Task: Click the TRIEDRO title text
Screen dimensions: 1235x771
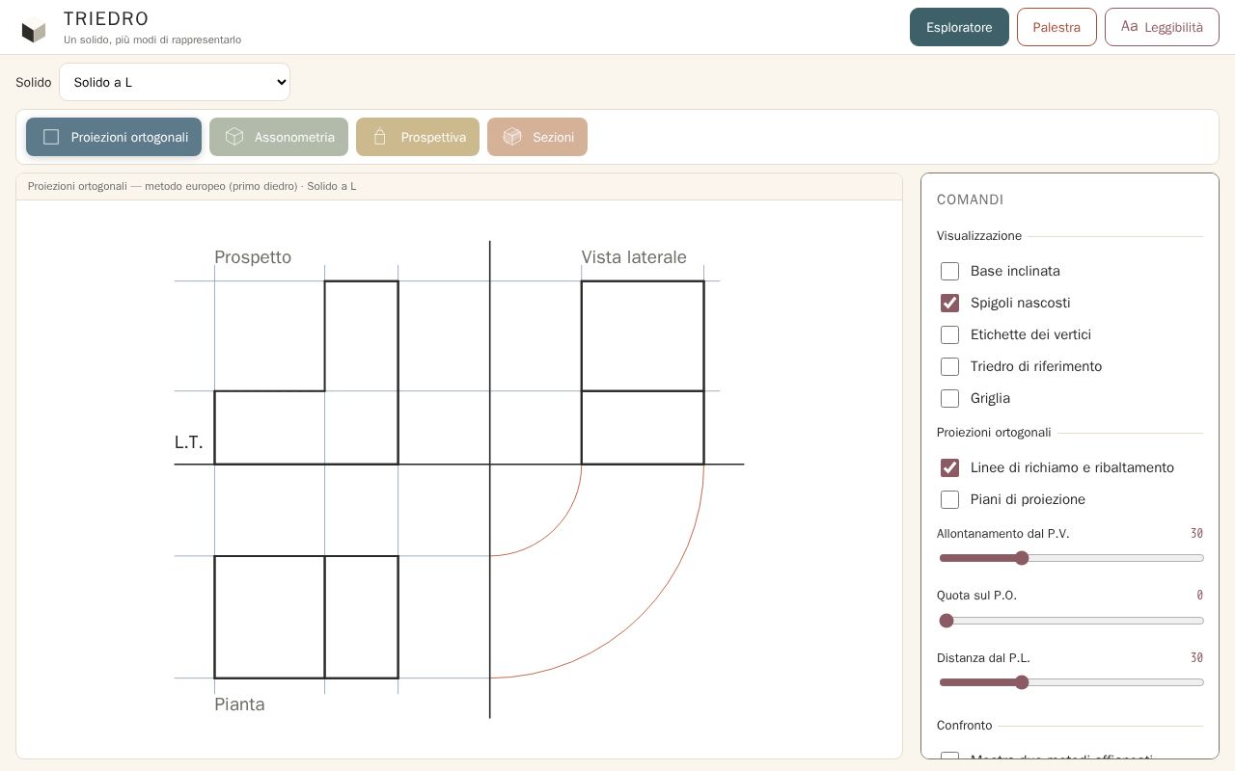Action: click(x=106, y=18)
